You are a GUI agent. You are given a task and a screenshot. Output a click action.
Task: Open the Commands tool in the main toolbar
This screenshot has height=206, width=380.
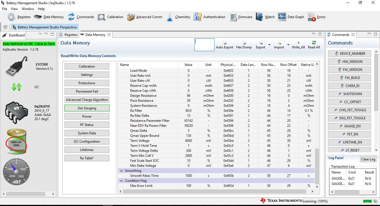[x=81, y=17]
